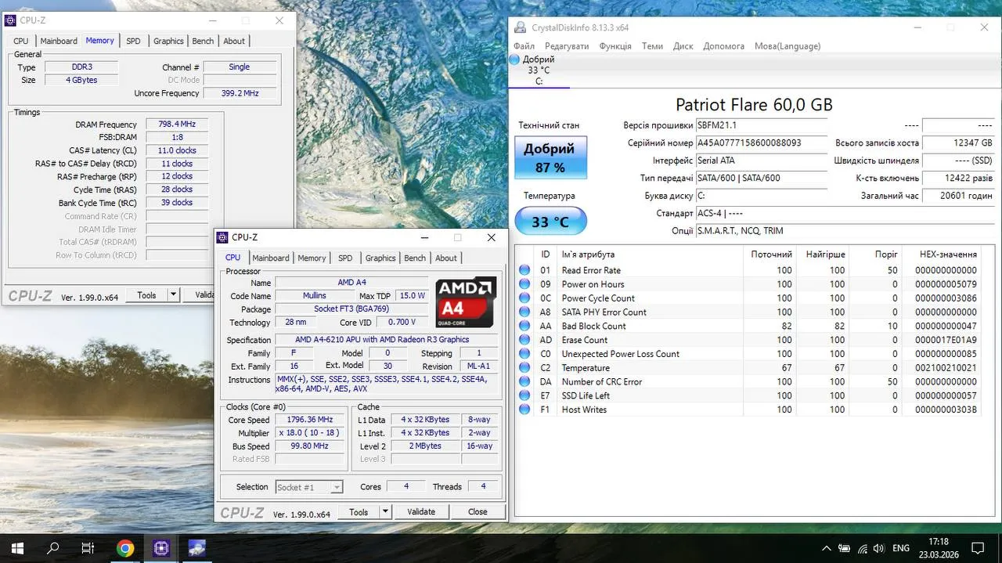Click front CPU-Z window title icon

(223, 237)
